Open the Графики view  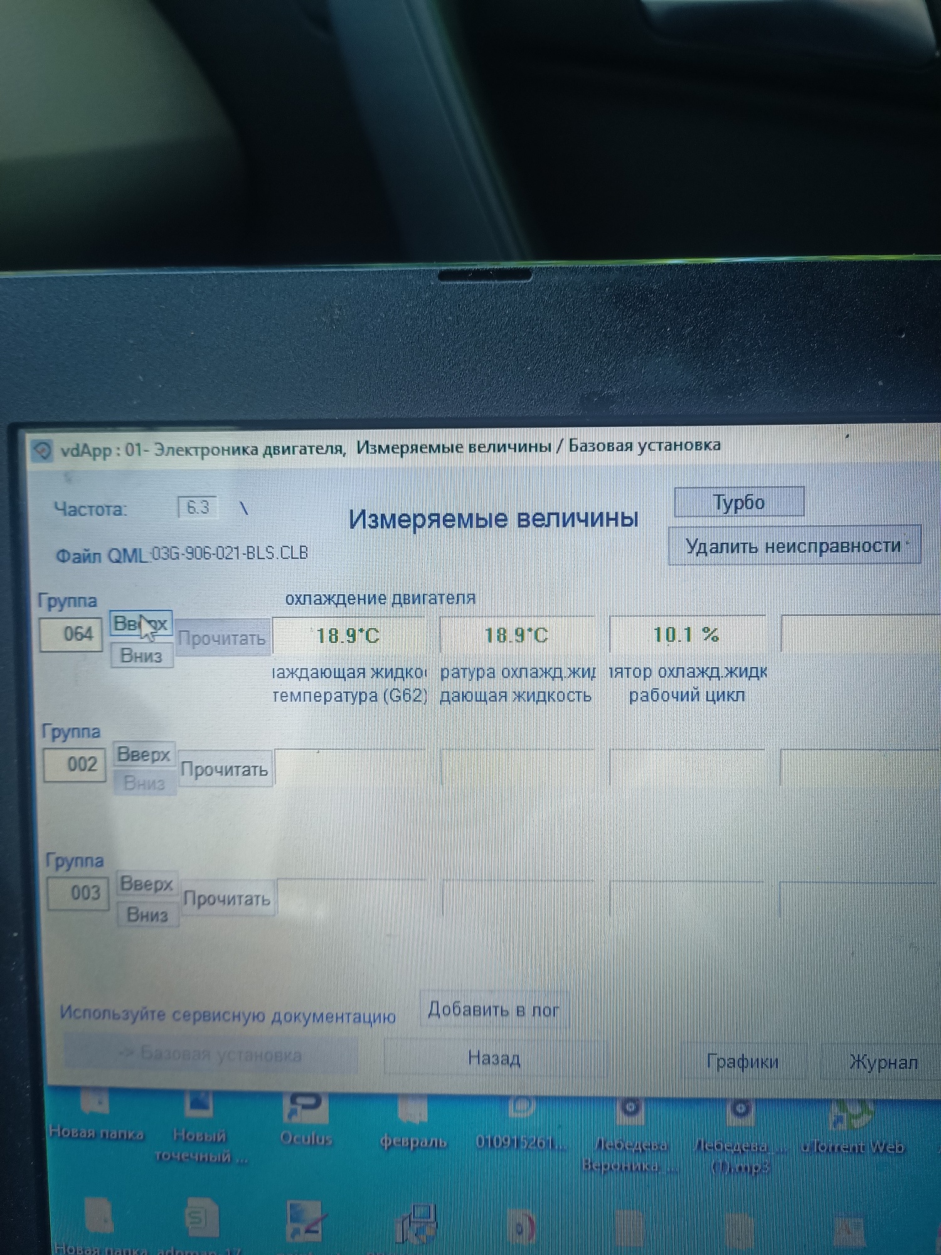742,1061
